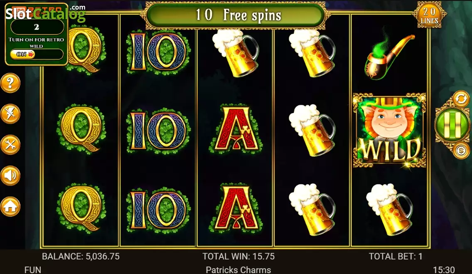This screenshot has width=472, height=274.
Task: Open settings with the crossed tools icon
Action: pyautogui.click(x=10, y=145)
